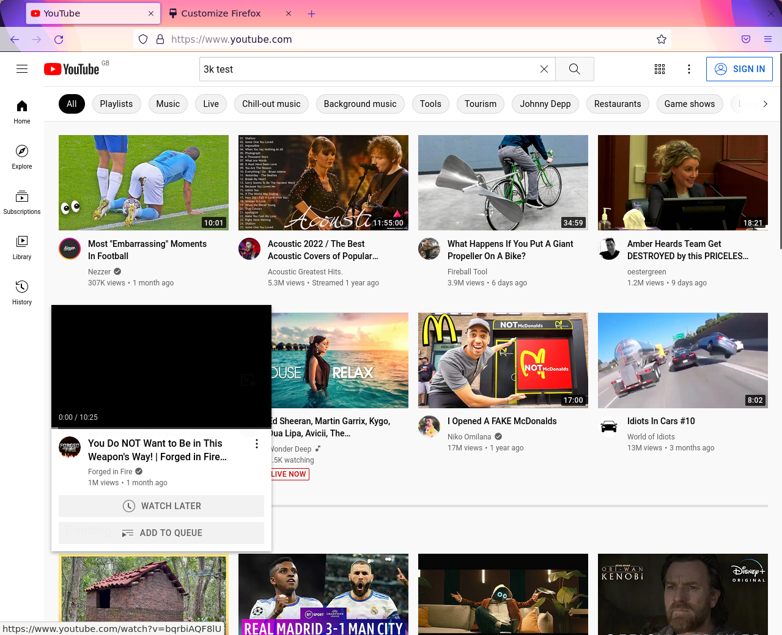Click the YouTube logo
Image resolution: width=782 pixels, height=635 pixels.
pyautogui.click(x=72, y=69)
